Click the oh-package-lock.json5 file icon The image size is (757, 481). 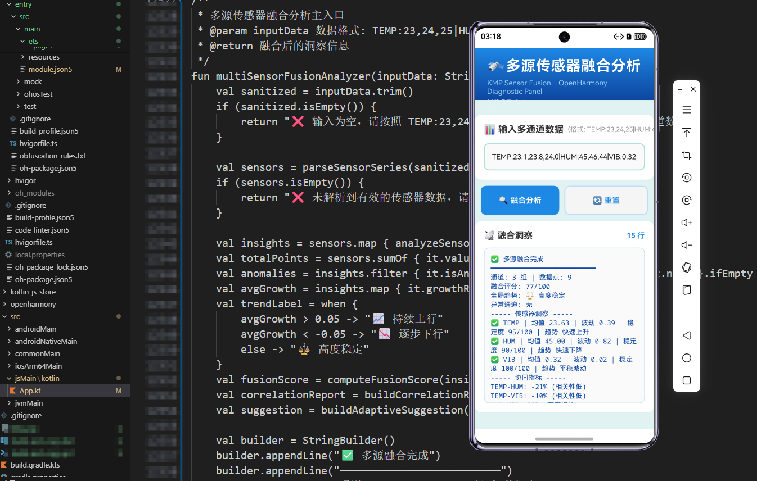[x=8, y=267]
